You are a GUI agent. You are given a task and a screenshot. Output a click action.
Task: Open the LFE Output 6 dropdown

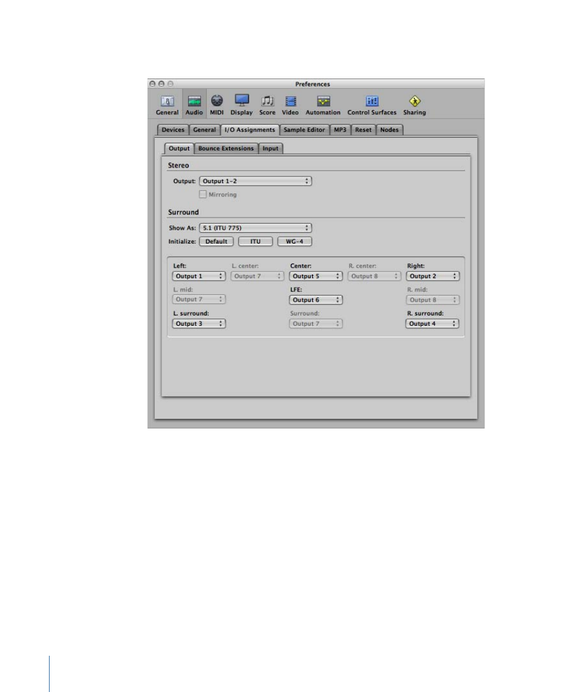tap(316, 300)
